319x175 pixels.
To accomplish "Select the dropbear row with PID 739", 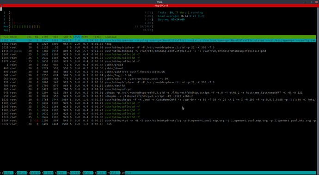I will (x=158, y=82).
